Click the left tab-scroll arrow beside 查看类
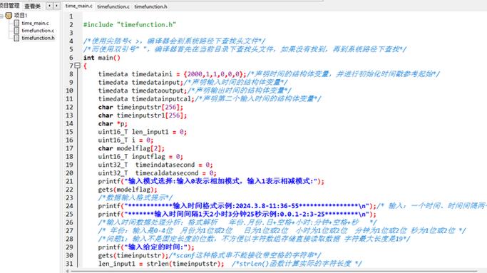 (49, 6)
